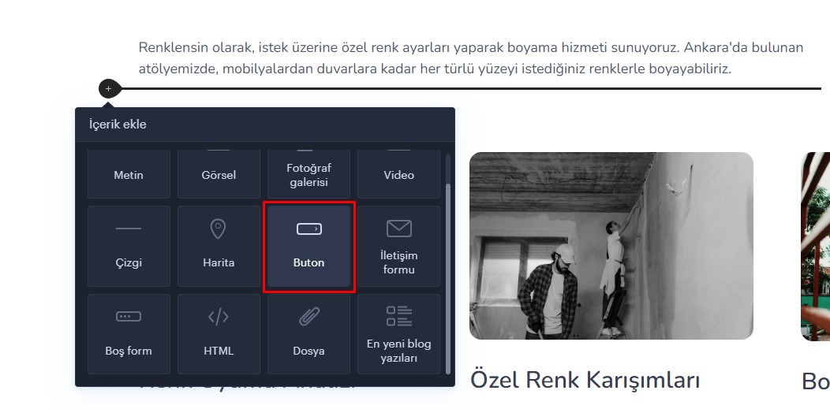The height and width of the screenshot is (409, 830).
Task: Add En yeni blog yazıları list
Action: [398, 334]
